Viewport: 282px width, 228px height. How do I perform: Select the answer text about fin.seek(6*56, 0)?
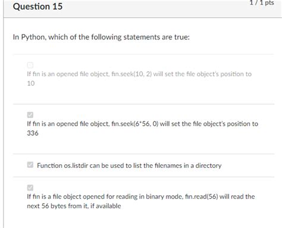coord(142,129)
